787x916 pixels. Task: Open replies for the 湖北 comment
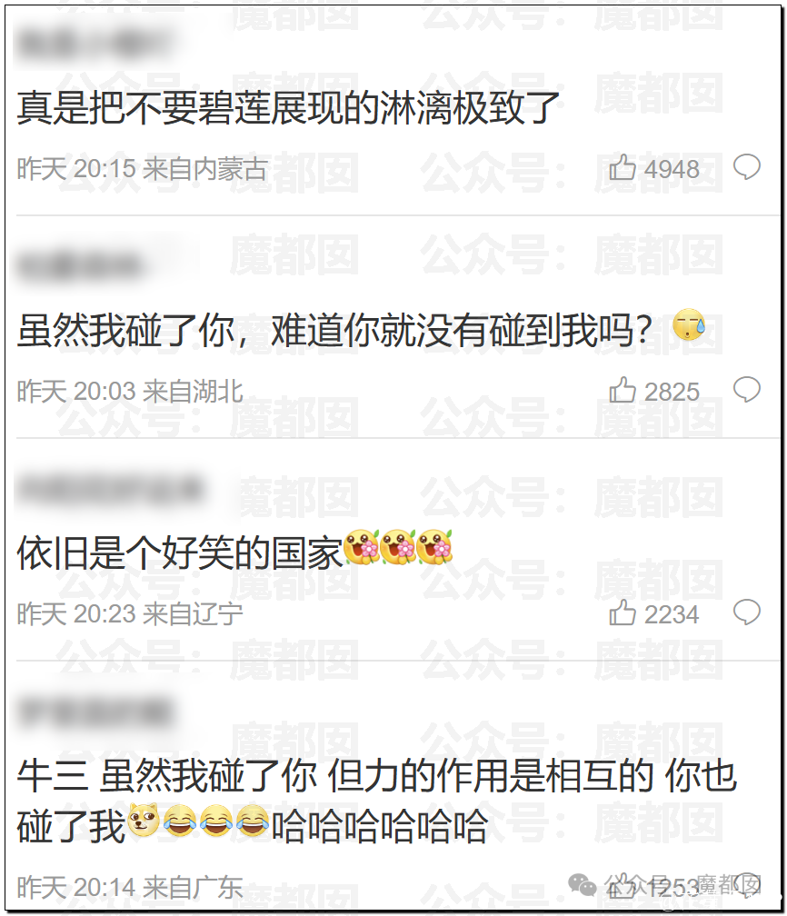pos(747,390)
